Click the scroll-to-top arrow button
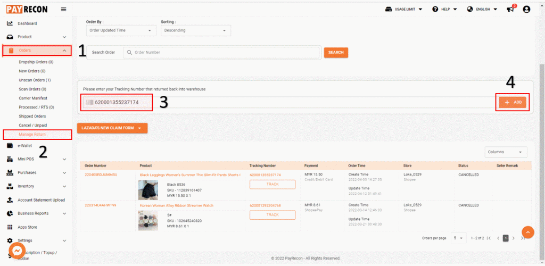This screenshot has height=266, width=545. 527,232
